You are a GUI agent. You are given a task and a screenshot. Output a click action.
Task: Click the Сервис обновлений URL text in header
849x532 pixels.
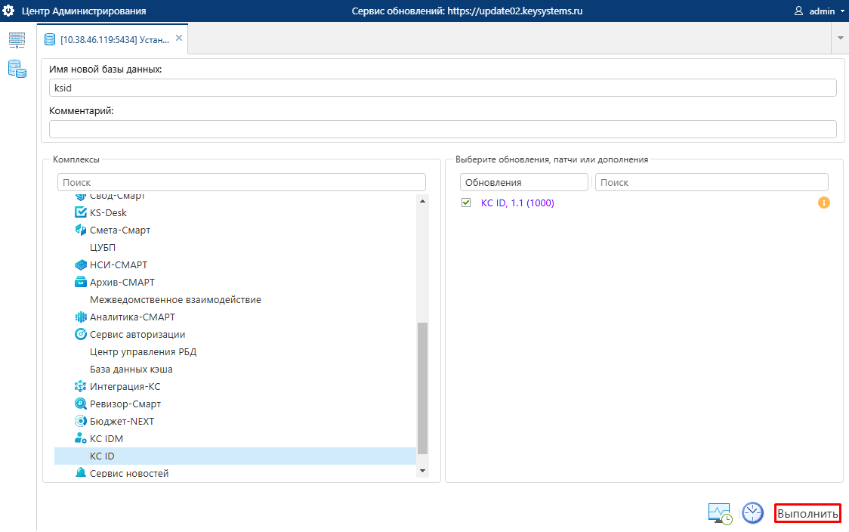[468, 11]
